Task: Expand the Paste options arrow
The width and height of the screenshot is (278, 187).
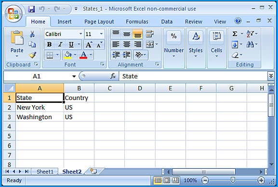Action: point(17,56)
